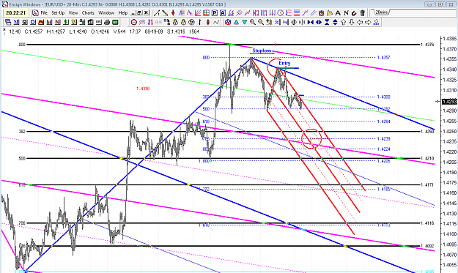The width and height of the screenshot is (458, 273).
Task: Click the bar chart icon
Action: click(49, 22)
